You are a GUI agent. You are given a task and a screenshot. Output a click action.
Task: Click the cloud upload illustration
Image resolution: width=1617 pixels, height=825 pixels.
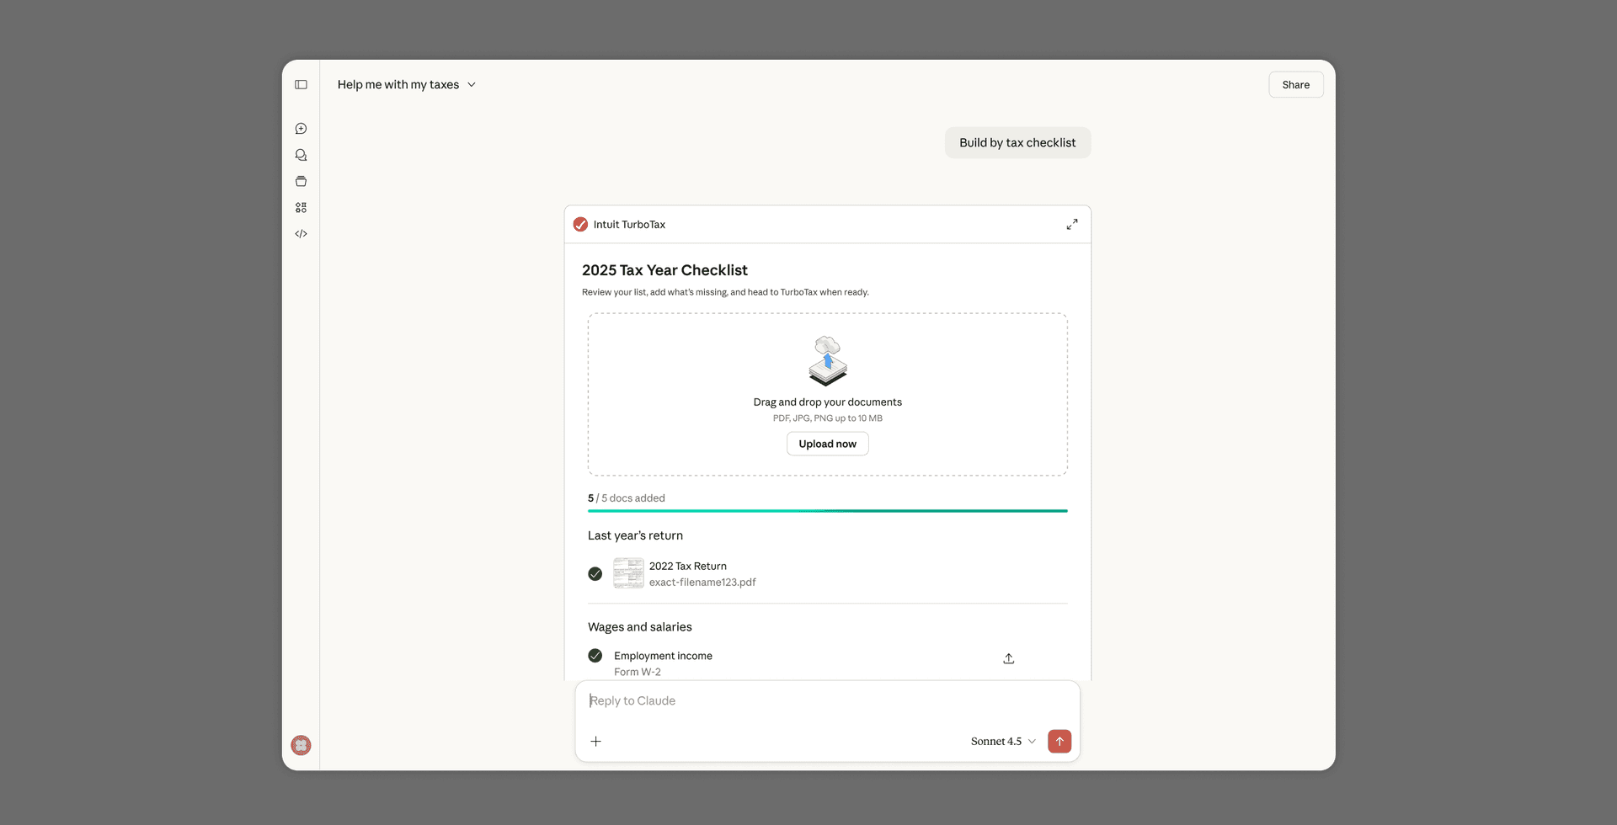[828, 361]
